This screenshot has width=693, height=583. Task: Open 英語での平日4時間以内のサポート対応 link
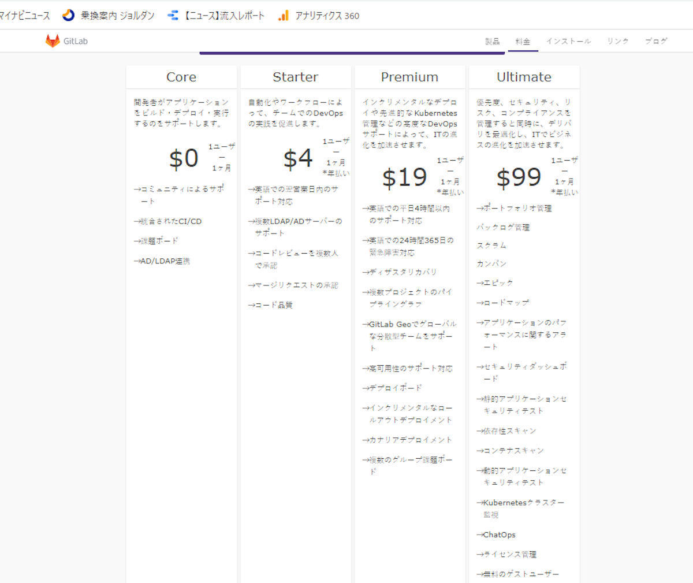[406, 214]
